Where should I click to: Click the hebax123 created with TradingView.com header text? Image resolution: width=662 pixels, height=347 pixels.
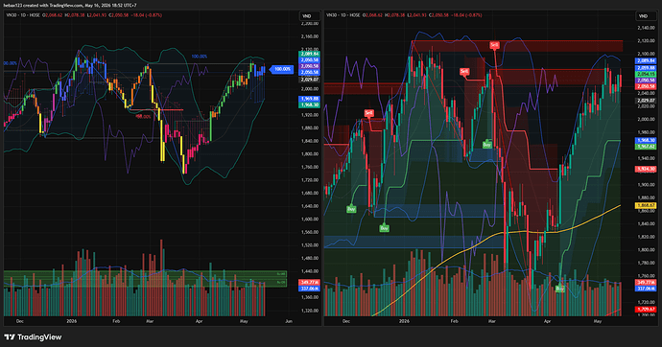click(x=70, y=5)
